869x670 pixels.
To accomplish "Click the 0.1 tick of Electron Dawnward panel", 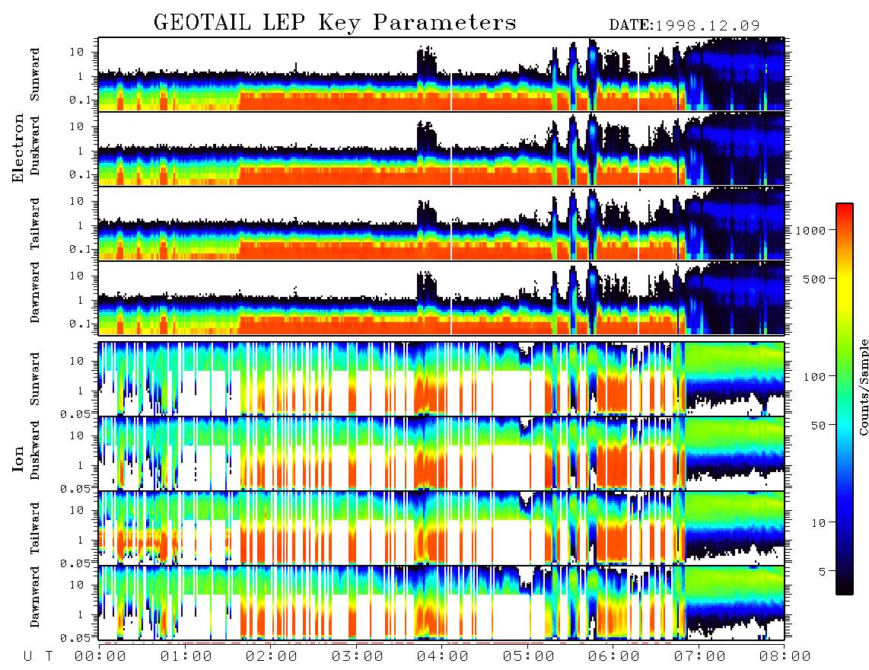I will (x=79, y=324).
